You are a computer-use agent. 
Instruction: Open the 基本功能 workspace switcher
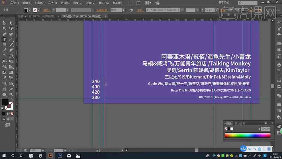pyautogui.click(x=225, y=3)
